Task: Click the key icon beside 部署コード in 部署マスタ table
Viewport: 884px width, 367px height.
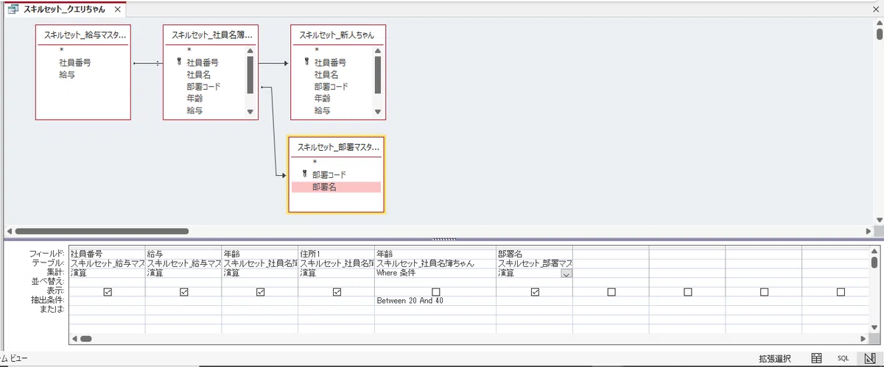Action: tap(304, 174)
